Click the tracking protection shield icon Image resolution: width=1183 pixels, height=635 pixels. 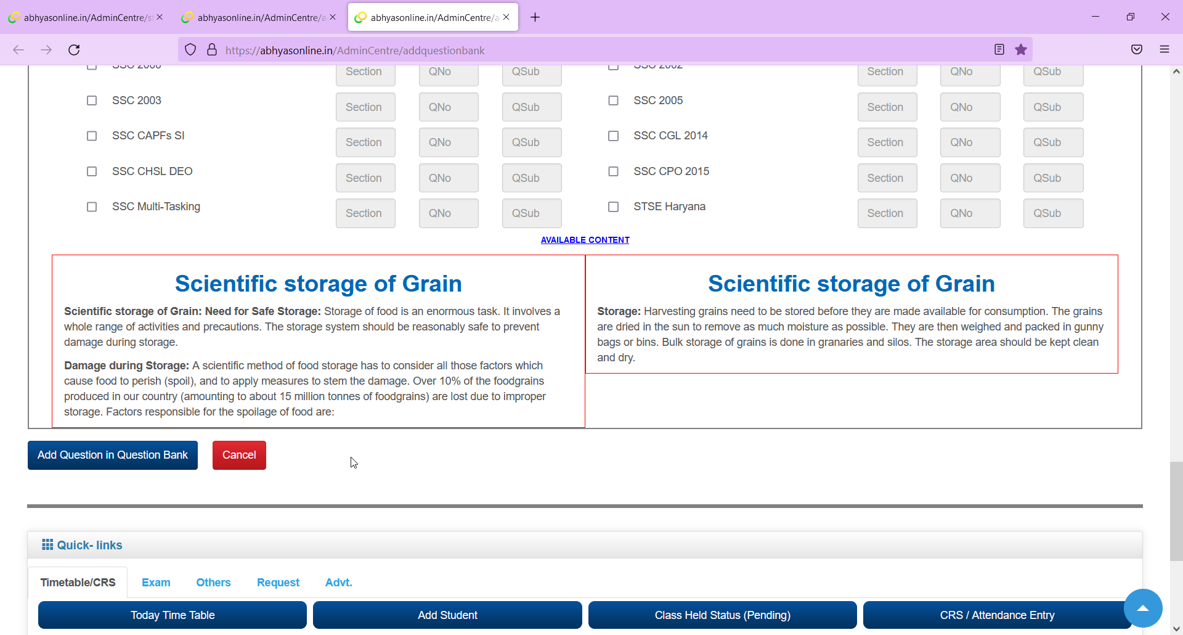tap(190, 50)
